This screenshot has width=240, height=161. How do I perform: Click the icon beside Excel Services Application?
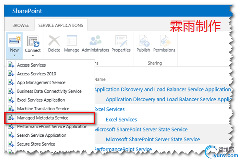(11, 100)
